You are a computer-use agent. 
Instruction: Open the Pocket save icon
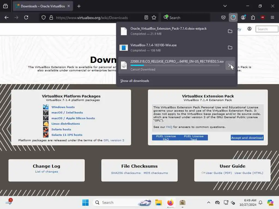click(x=223, y=17)
